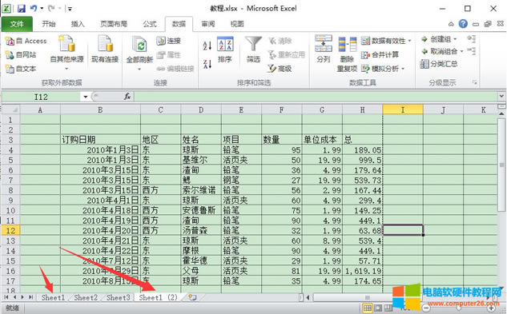Click the cell containing 订购日期
The height and width of the screenshot is (314, 507).
(x=100, y=140)
